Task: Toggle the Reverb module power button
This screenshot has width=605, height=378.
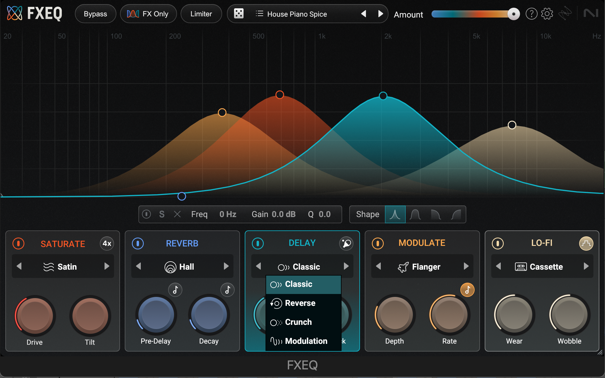Action: coord(138,243)
